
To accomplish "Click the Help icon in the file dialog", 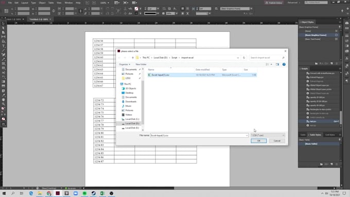I will coord(284,64).
